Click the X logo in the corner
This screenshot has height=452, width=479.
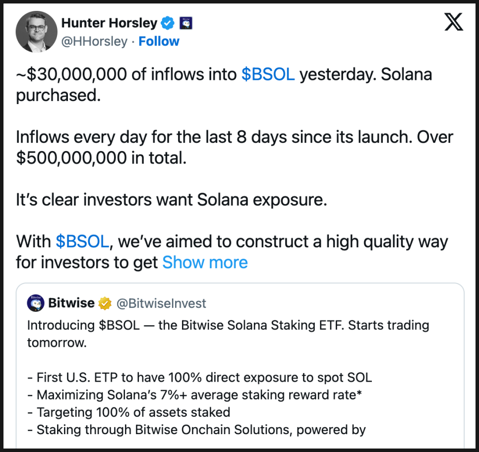pos(453,22)
